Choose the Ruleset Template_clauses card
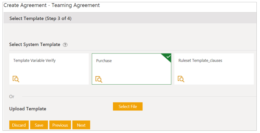 pyautogui.click(x=214, y=69)
